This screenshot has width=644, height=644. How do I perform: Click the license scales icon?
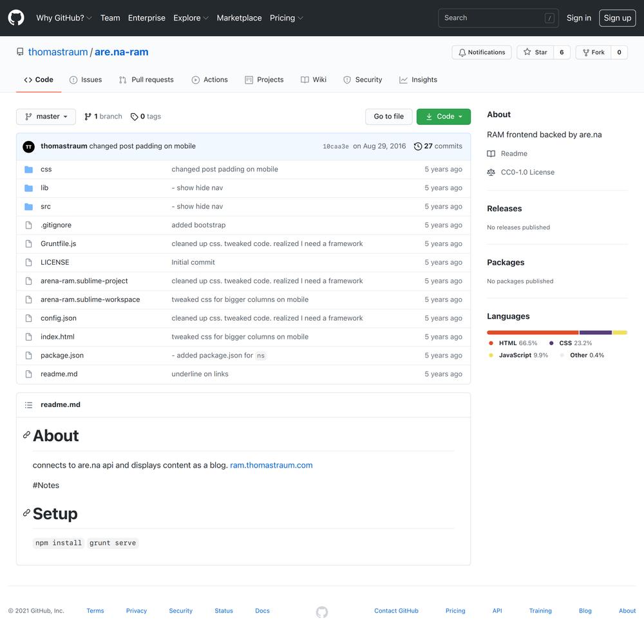tap(491, 172)
